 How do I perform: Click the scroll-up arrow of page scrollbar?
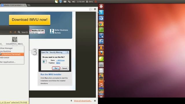coord(97,13)
